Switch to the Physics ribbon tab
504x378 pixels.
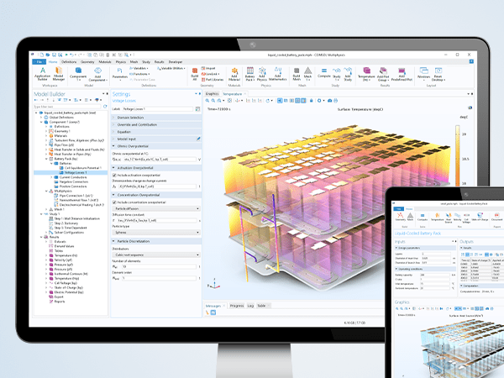point(121,61)
